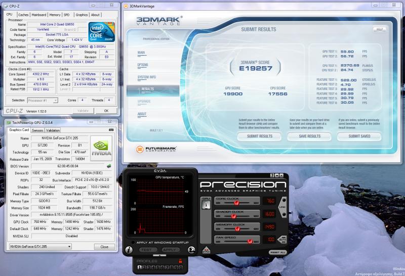
Task: Select profile slot 3 in Precision
Action: 149,267
